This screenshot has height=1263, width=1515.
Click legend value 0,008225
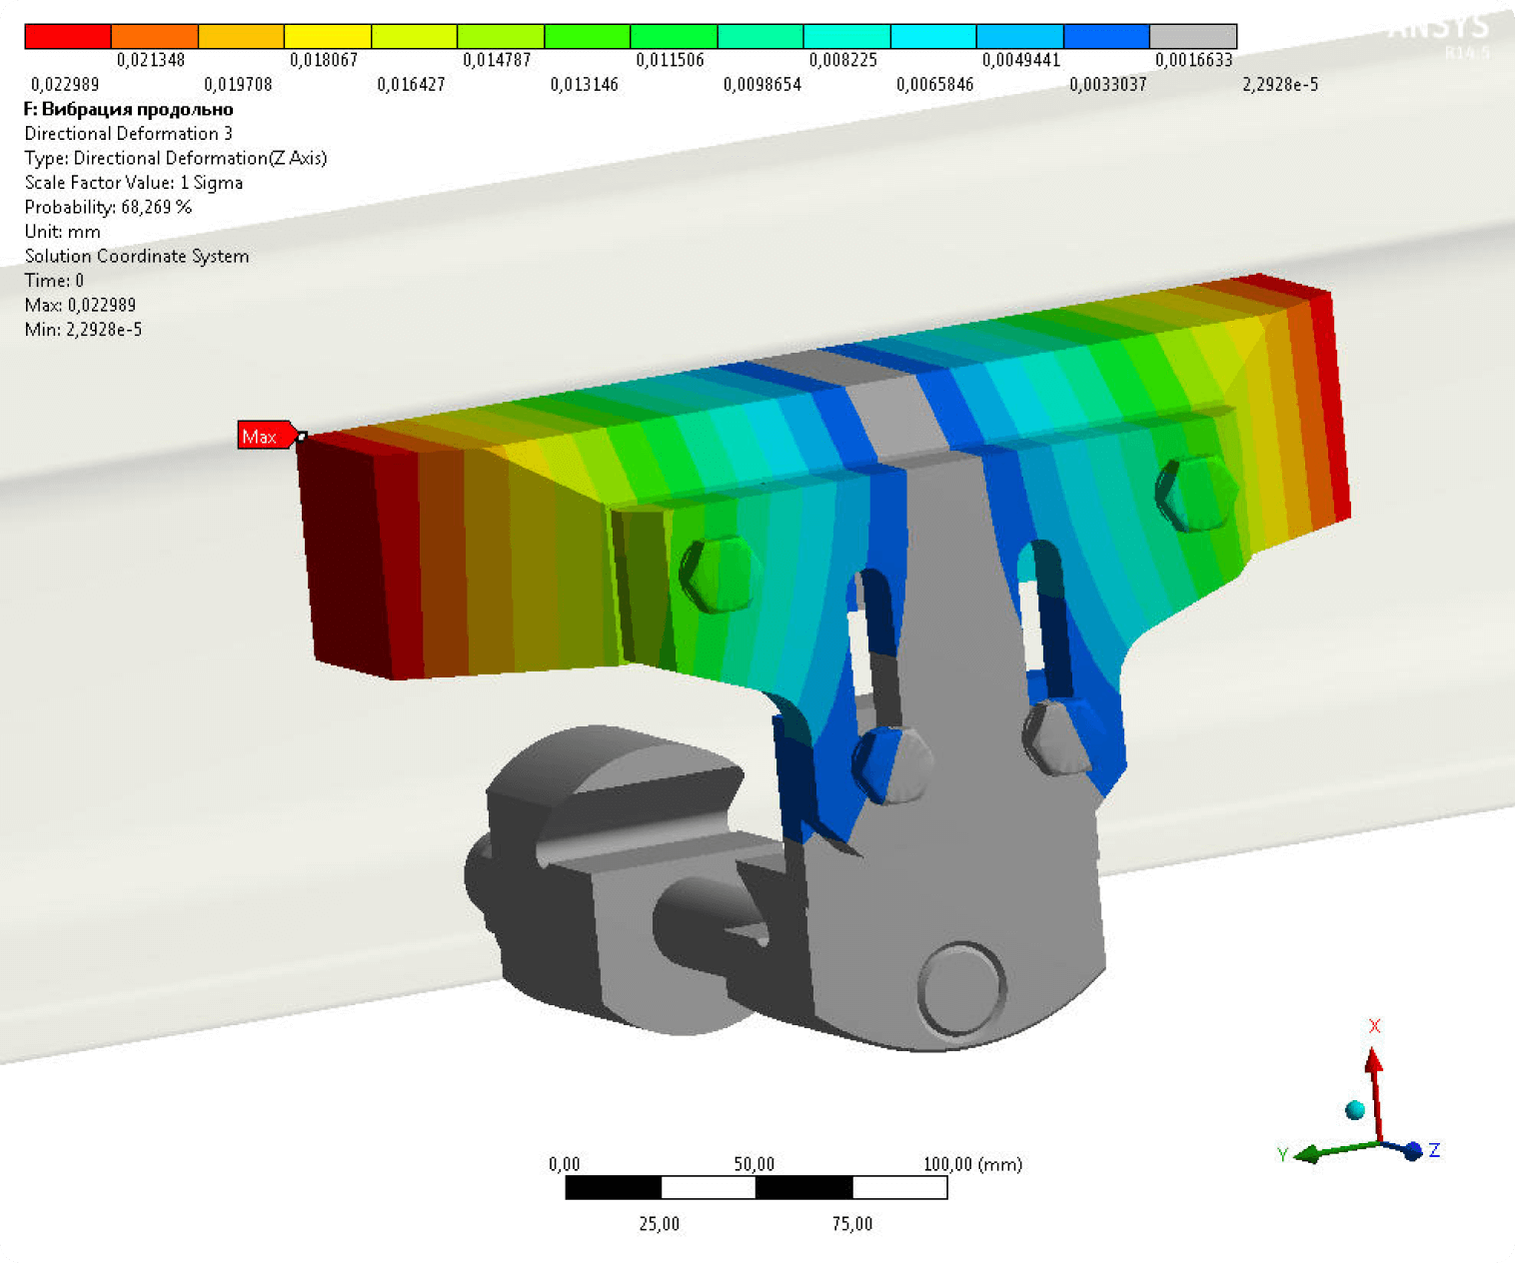[x=842, y=60]
